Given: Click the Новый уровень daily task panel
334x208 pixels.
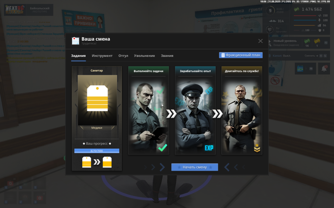Looking at the screenshot, I should [285, 43].
